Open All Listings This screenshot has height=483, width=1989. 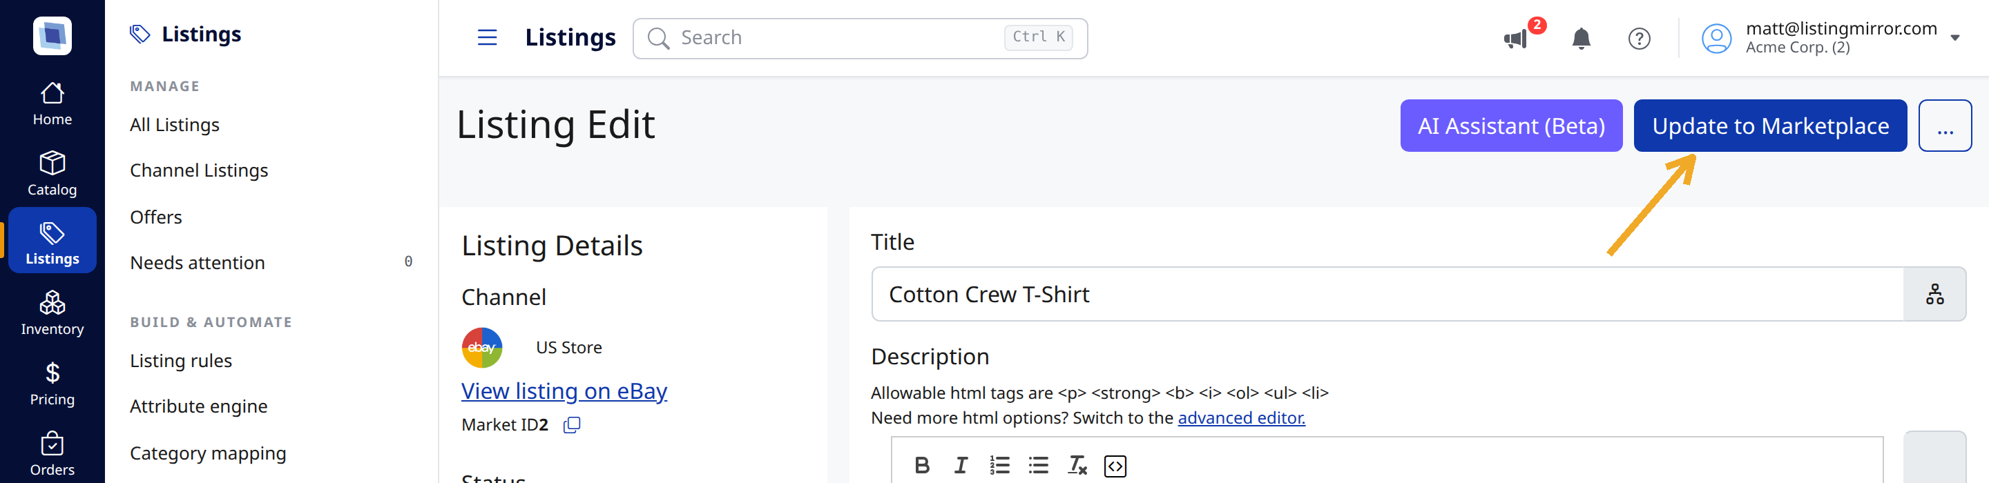tap(175, 125)
